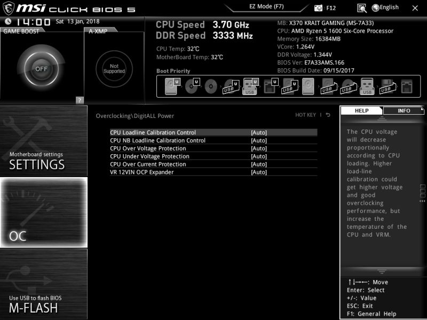Screen dimensions: 427x320
Task: Open the SETTINGS motherboard settings section
Action: point(44,141)
